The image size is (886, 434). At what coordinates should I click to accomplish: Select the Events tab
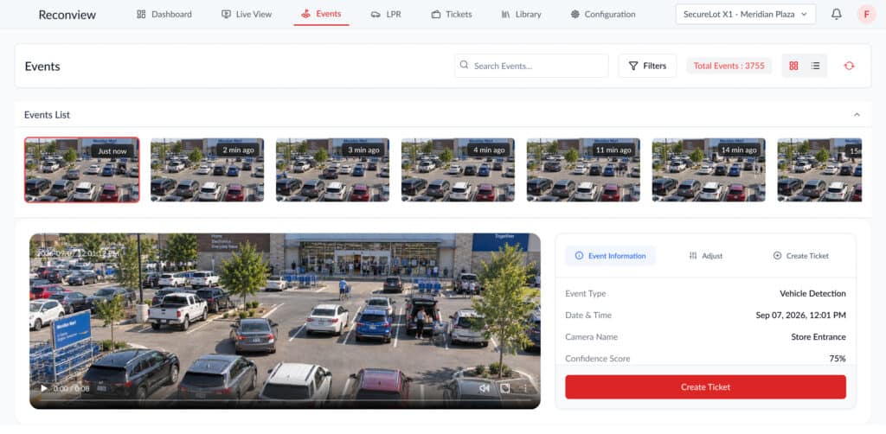321,14
